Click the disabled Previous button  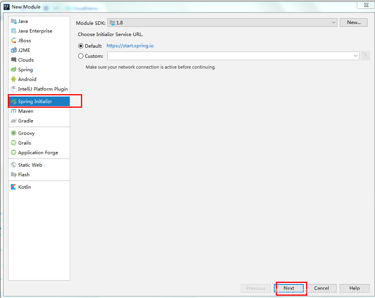(256, 288)
